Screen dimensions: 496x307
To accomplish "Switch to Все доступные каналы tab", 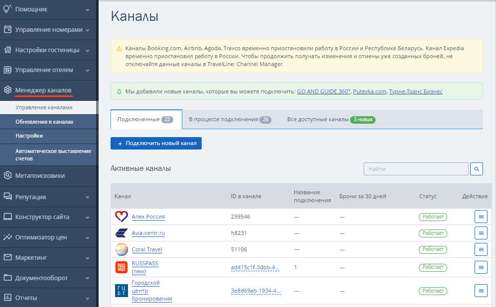I will [x=331, y=119].
